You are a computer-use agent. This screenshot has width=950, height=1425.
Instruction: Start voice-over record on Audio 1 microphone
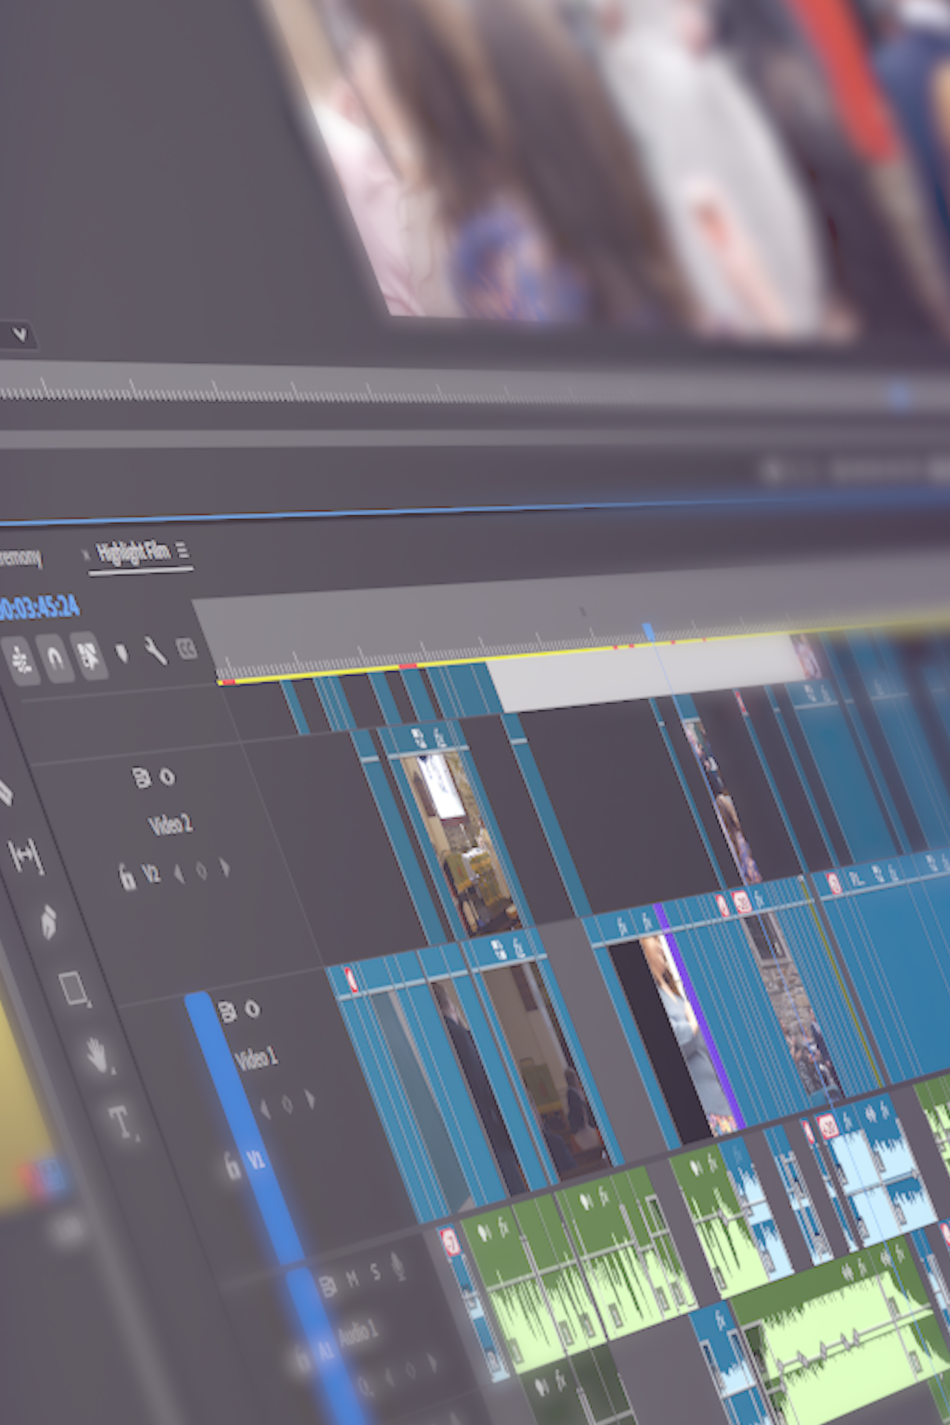pyautogui.click(x=398, y=1266)
